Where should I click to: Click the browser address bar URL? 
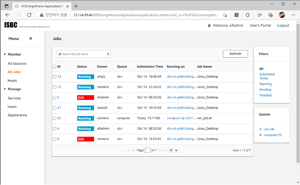pos(146,15)
